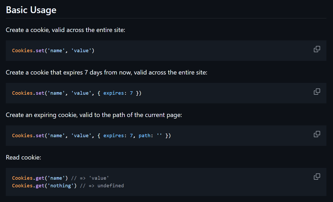The width and height of the screenshot is (333, 202).
Task: Click the 'set' method in the first code block
Action: click(40, 51)
